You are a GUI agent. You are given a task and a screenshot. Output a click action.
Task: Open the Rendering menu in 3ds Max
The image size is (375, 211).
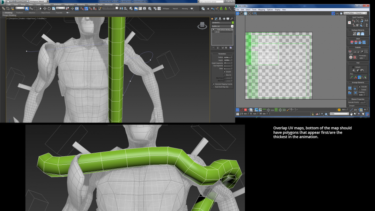pos(81,4)
